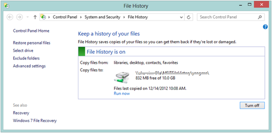Click the 'File History is on' heading

pos(106,52)
